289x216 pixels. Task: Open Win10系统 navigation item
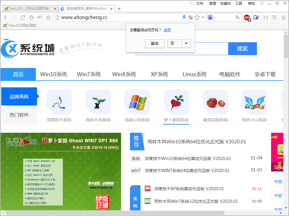[x=54, y=74]
